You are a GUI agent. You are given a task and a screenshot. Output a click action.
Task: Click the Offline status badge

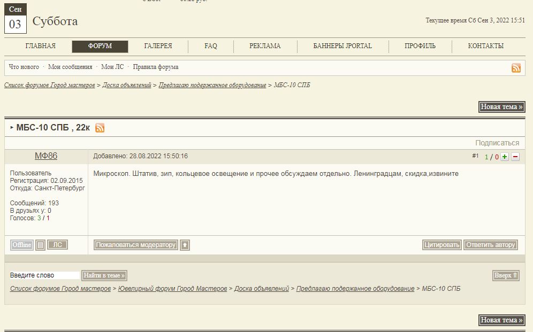pyautogui.click(x=22, y=245)
